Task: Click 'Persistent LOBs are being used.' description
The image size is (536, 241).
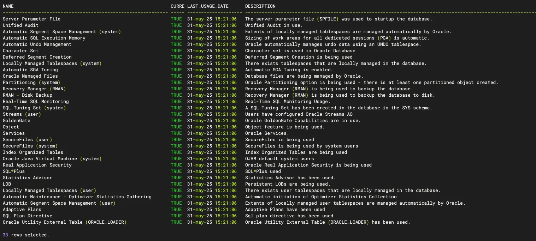Action: 288,184
